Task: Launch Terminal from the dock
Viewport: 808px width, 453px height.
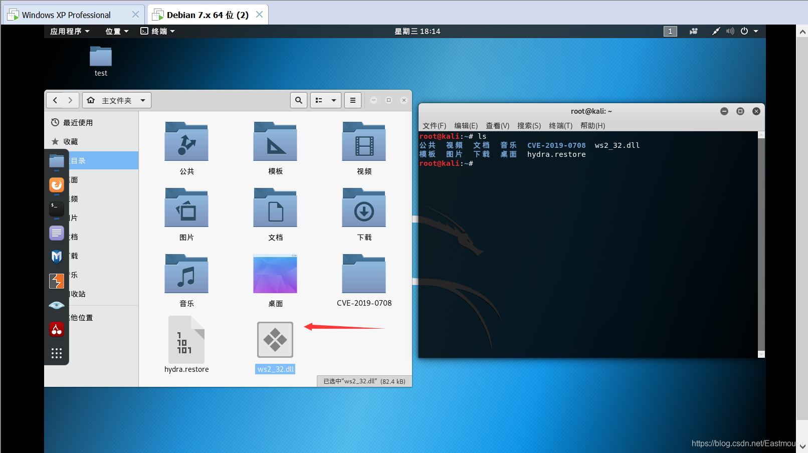Action: click(x=57, y=209)
